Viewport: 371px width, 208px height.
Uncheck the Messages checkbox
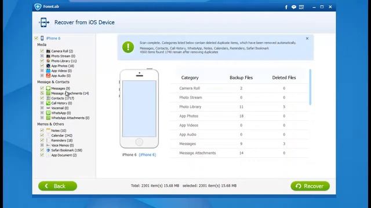click(x=42, y=88)
